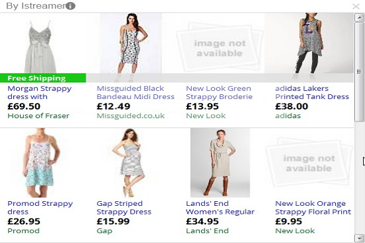Screen dimensions: 365x243
Task: Click the scrollbar up arrow
Action: point(360,18)
